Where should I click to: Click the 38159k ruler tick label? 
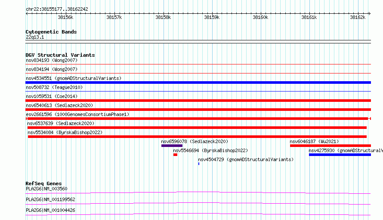(x=212, y=17)
